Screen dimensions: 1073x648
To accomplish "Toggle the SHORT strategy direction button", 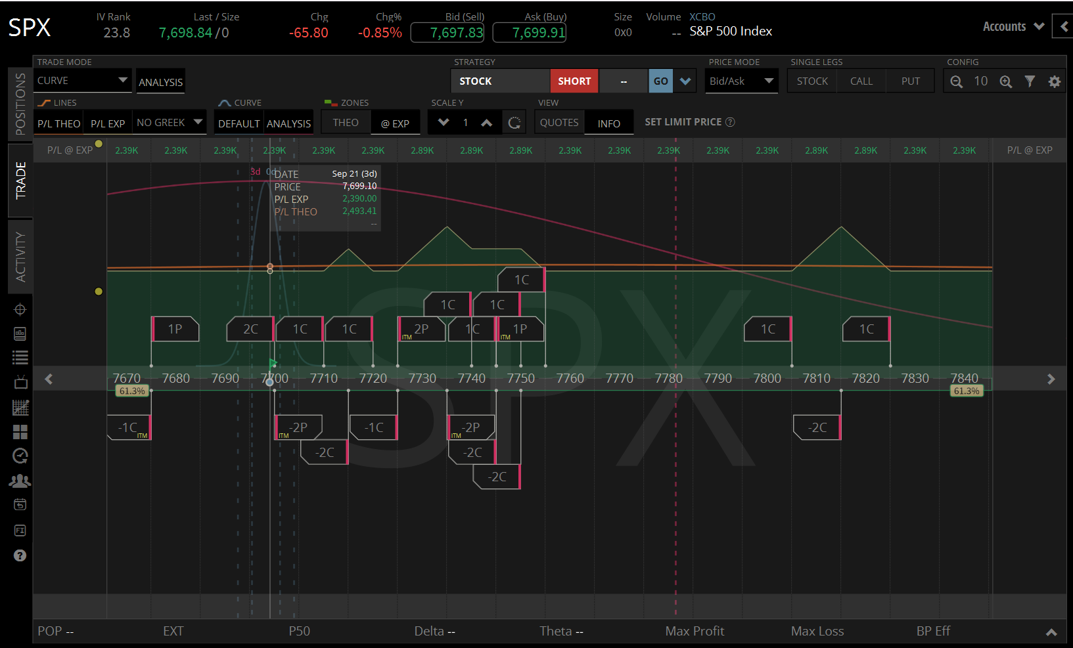I will (x=574, y=81).
